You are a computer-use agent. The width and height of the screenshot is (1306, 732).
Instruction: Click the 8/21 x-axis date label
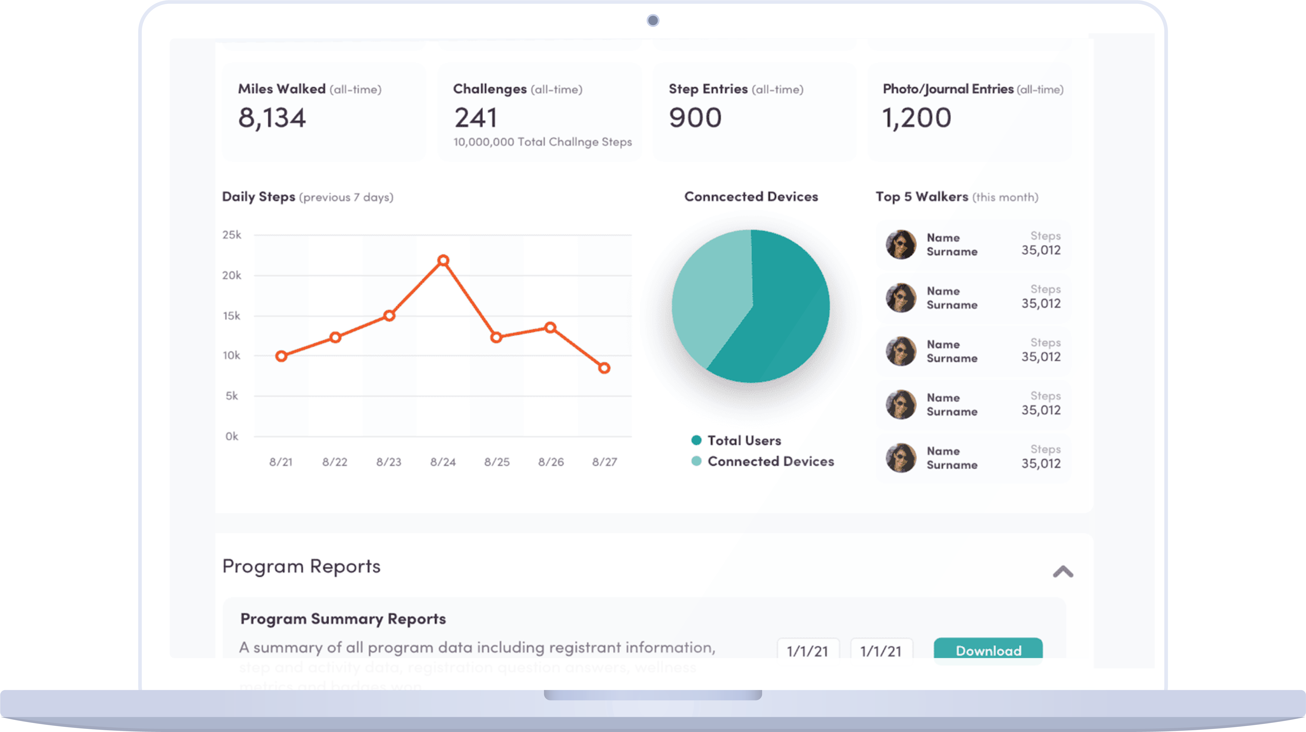tap(281, 462)
